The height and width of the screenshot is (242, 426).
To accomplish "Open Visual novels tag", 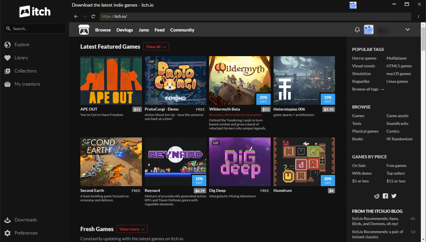I will pyautogui.click(x=363, y=66).
